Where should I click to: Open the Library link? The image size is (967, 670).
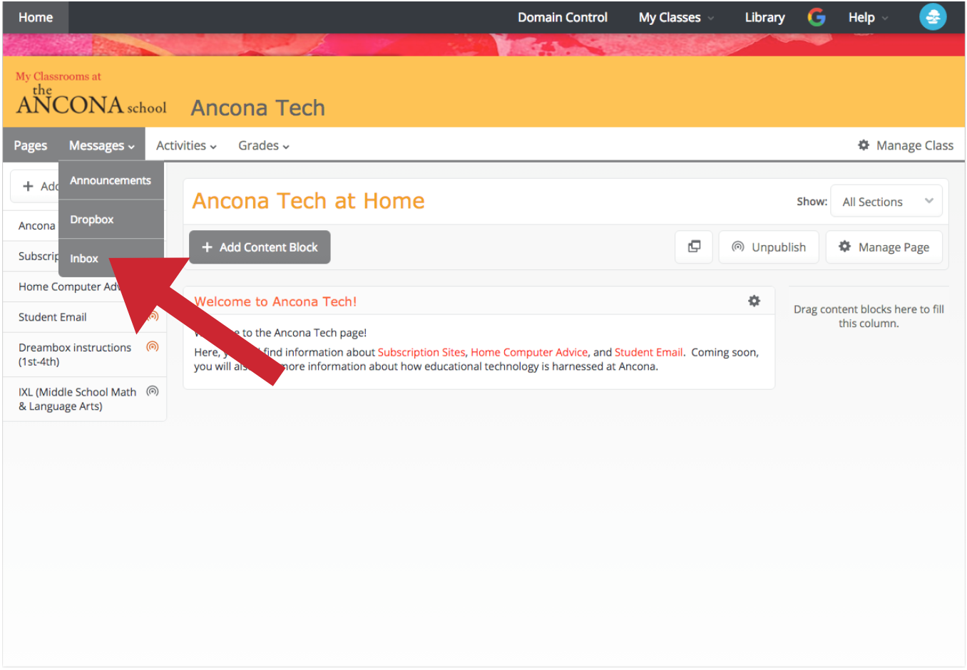click(x=764, y=17)
